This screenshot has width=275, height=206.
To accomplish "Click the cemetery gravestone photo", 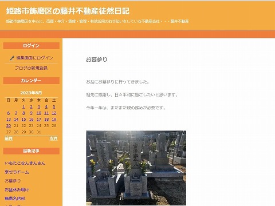I will 136,168.
